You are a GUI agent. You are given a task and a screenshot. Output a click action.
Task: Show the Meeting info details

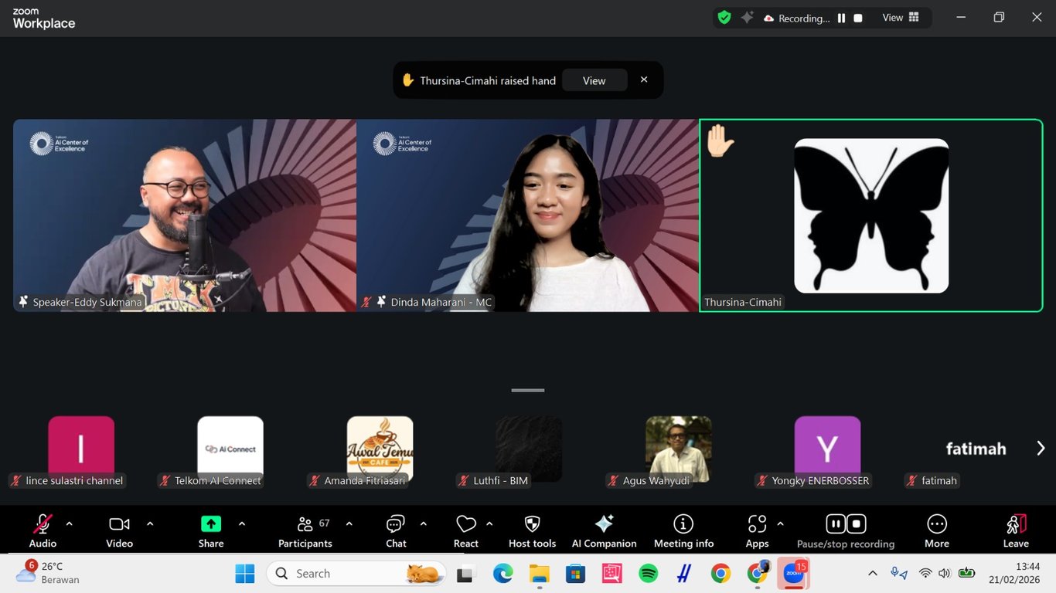coord(683,530)
